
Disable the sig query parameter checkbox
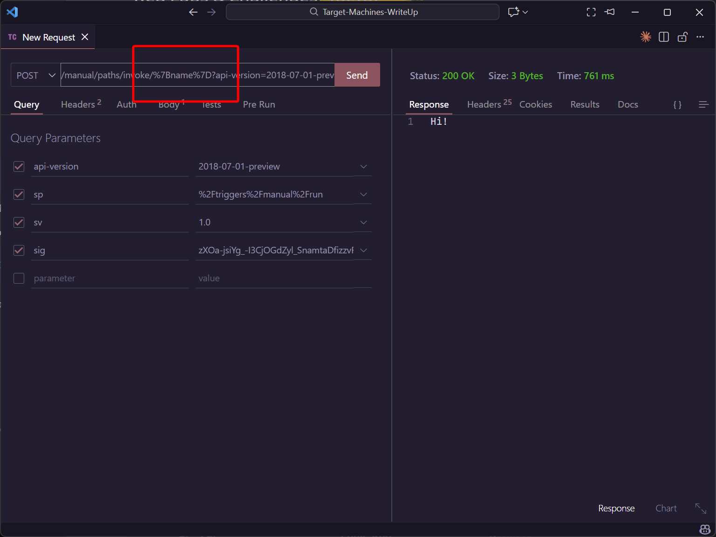point(19,251)
